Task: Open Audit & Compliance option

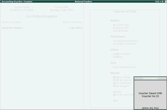Action: click(x=124, y=67)
